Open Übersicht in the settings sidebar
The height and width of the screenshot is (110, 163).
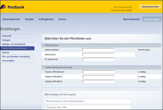pyautogui.click(x=17, y=36)
